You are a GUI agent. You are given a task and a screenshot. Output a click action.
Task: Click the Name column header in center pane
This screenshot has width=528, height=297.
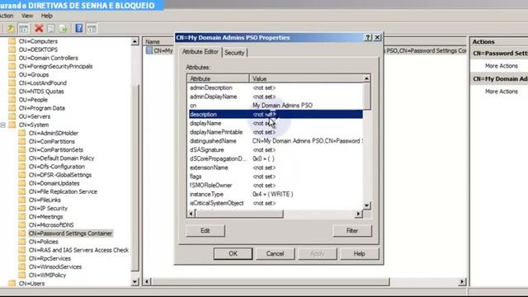click(x=158, y=42)
